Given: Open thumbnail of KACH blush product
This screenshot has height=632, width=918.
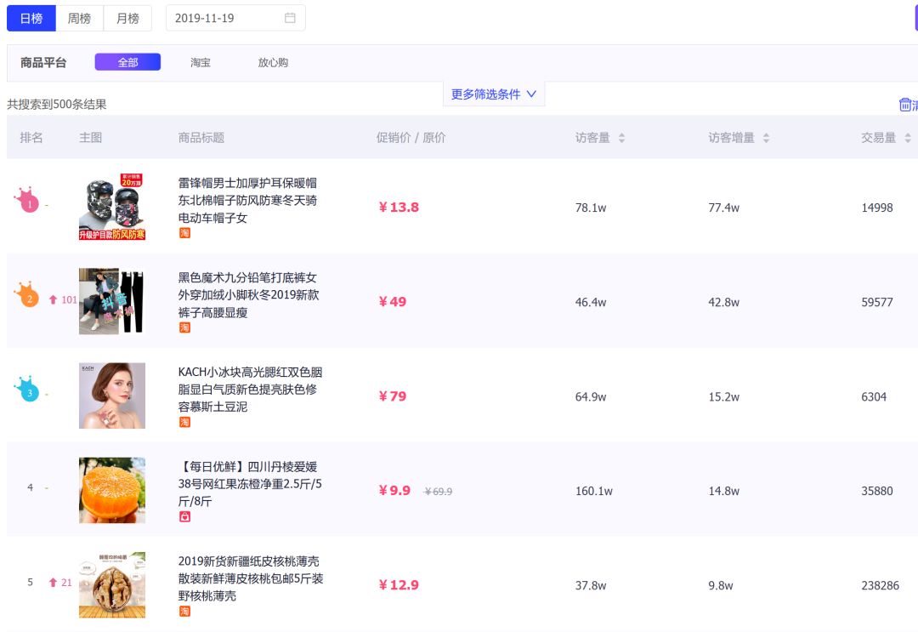Looking at the screenshot, I should click(x=112, y=396).
